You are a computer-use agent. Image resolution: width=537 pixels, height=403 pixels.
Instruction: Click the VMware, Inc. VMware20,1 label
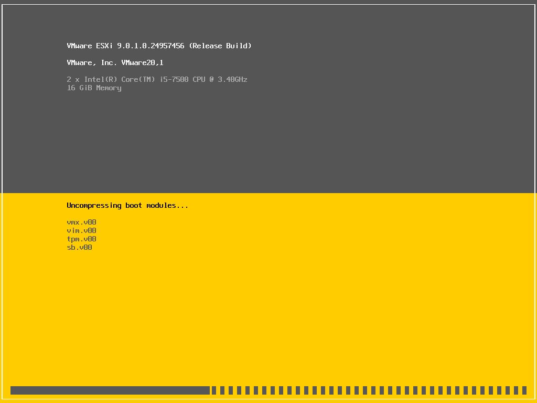[x=115, y=62]
